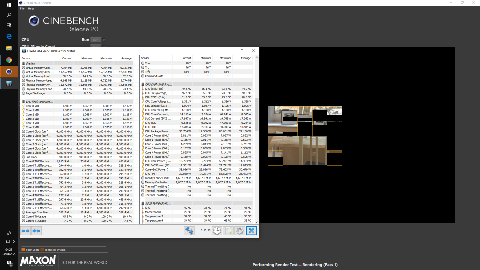The width and height of the screenshot is (480, 270).
Task: Open the remote network monitoring icon in HWiNFO
Action: click(189, 231)
